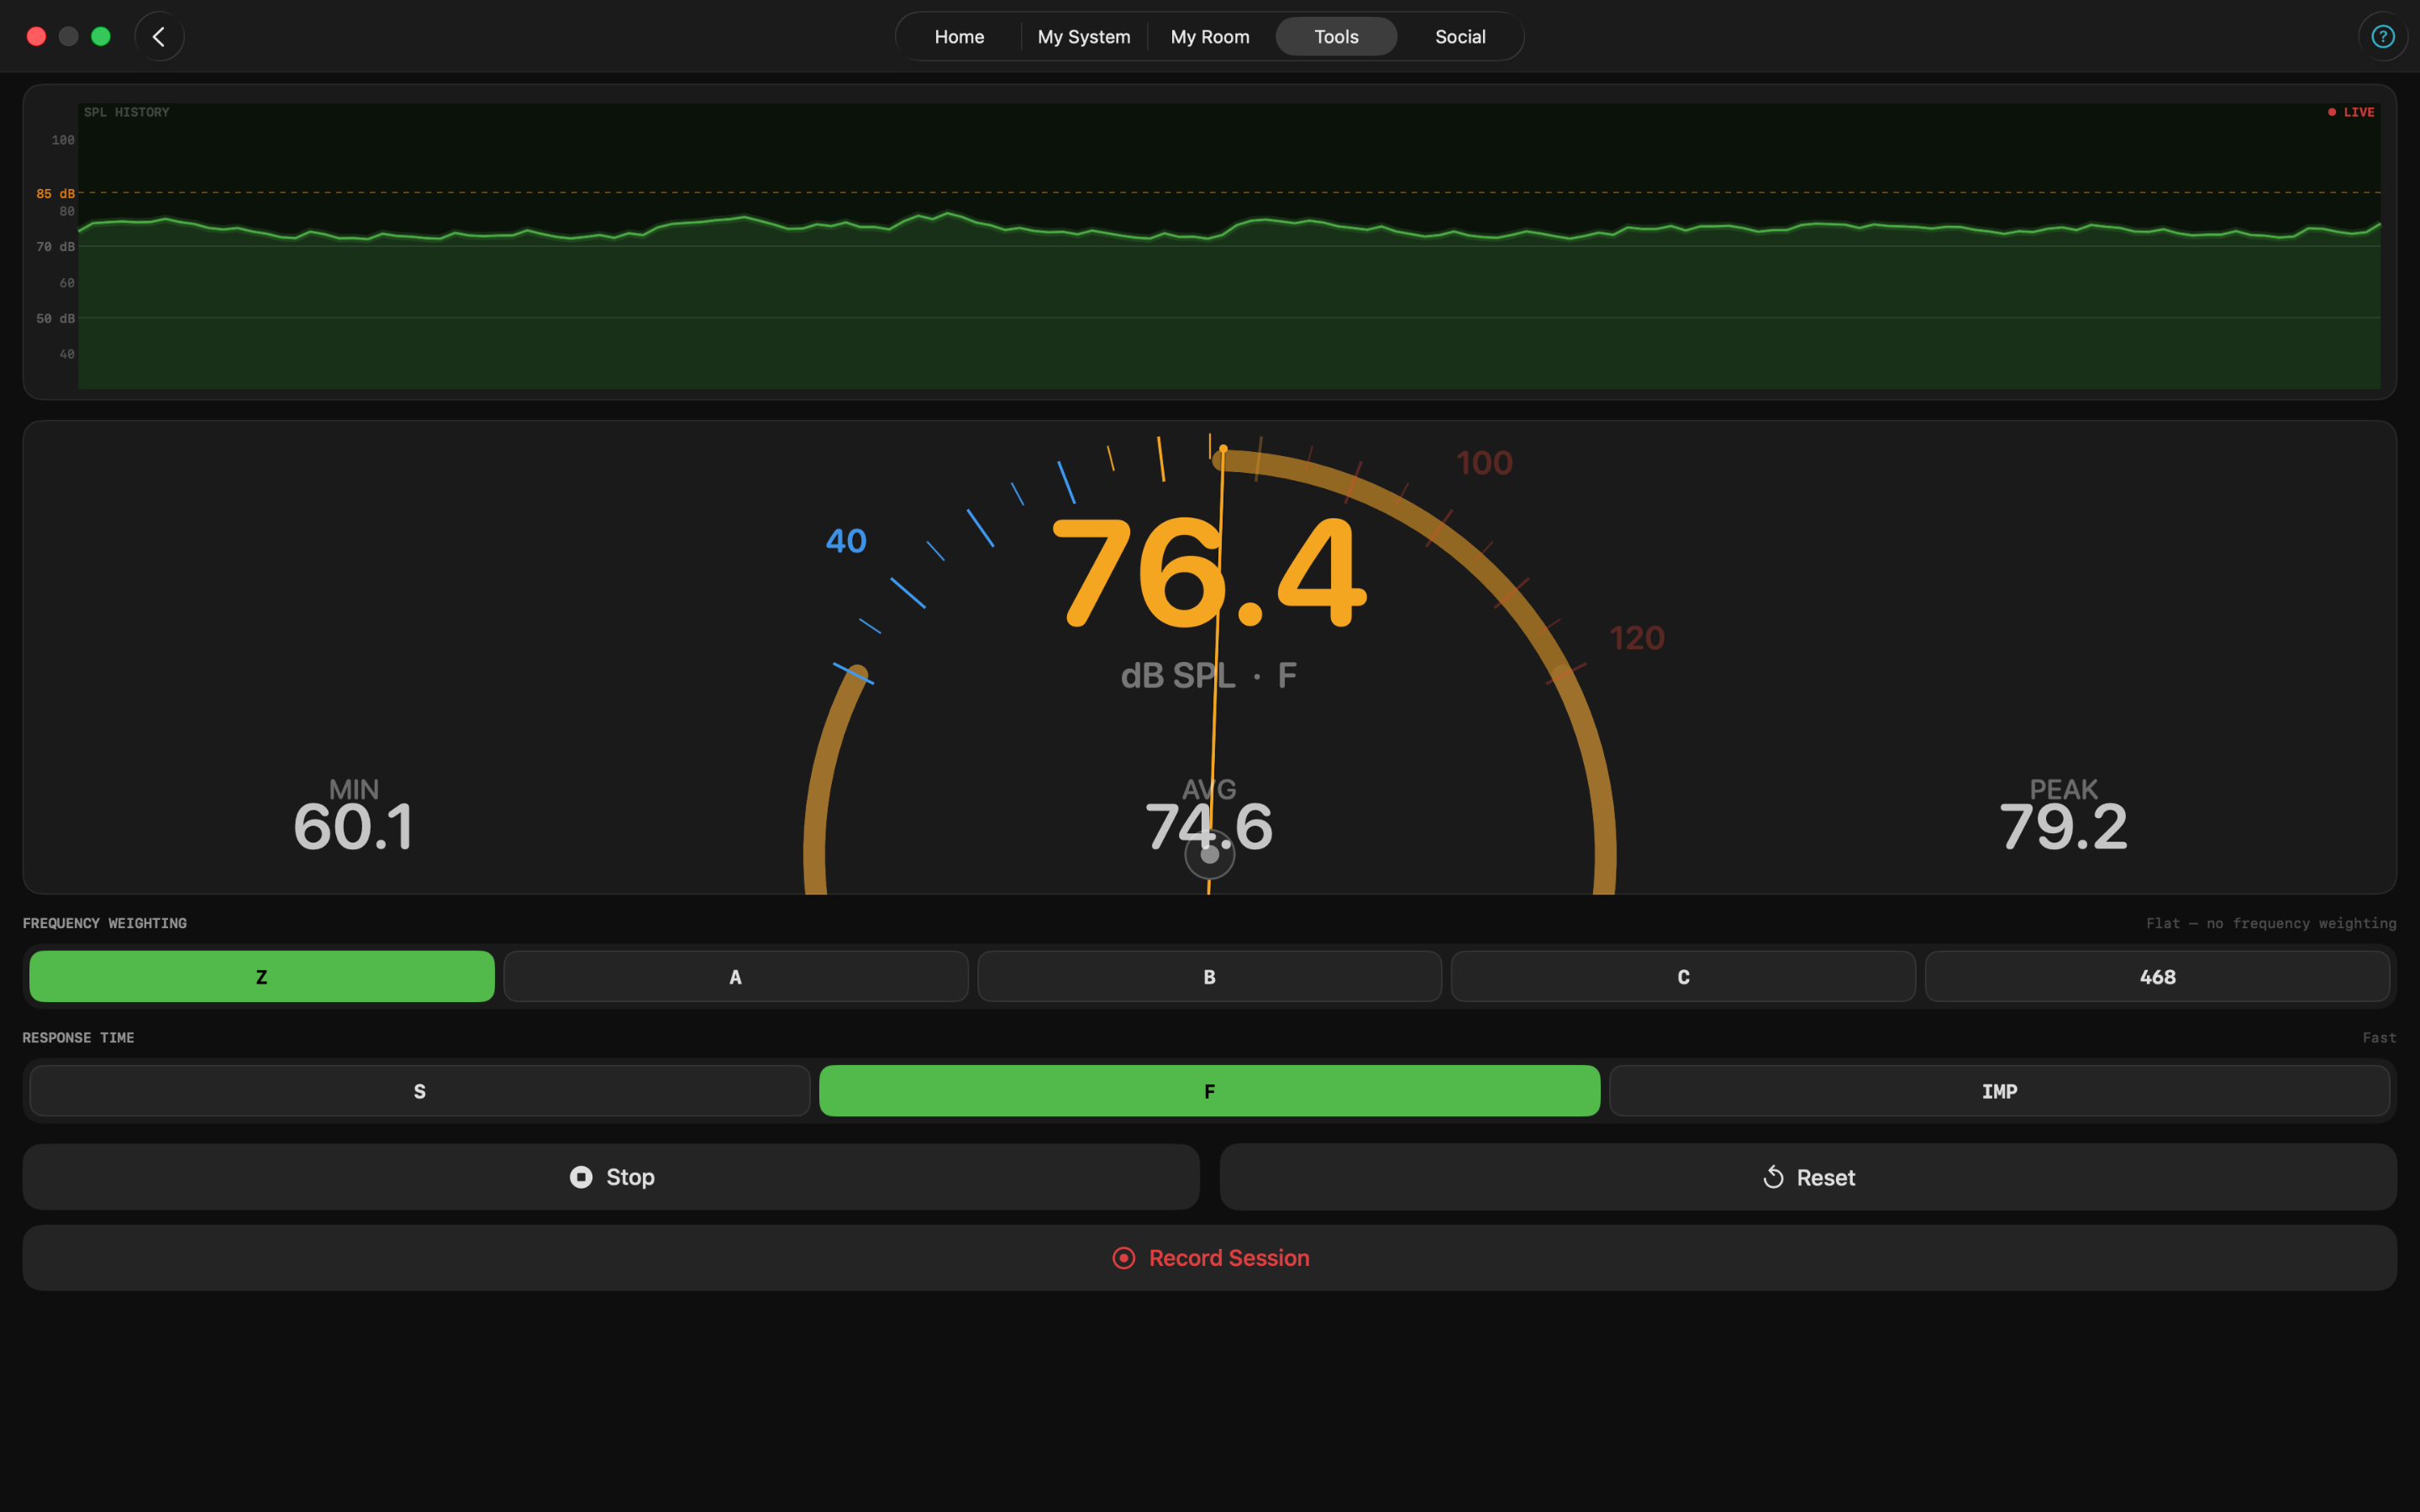Open help with the question mark icon
2420x1512 pixels.
point(2383,37)
